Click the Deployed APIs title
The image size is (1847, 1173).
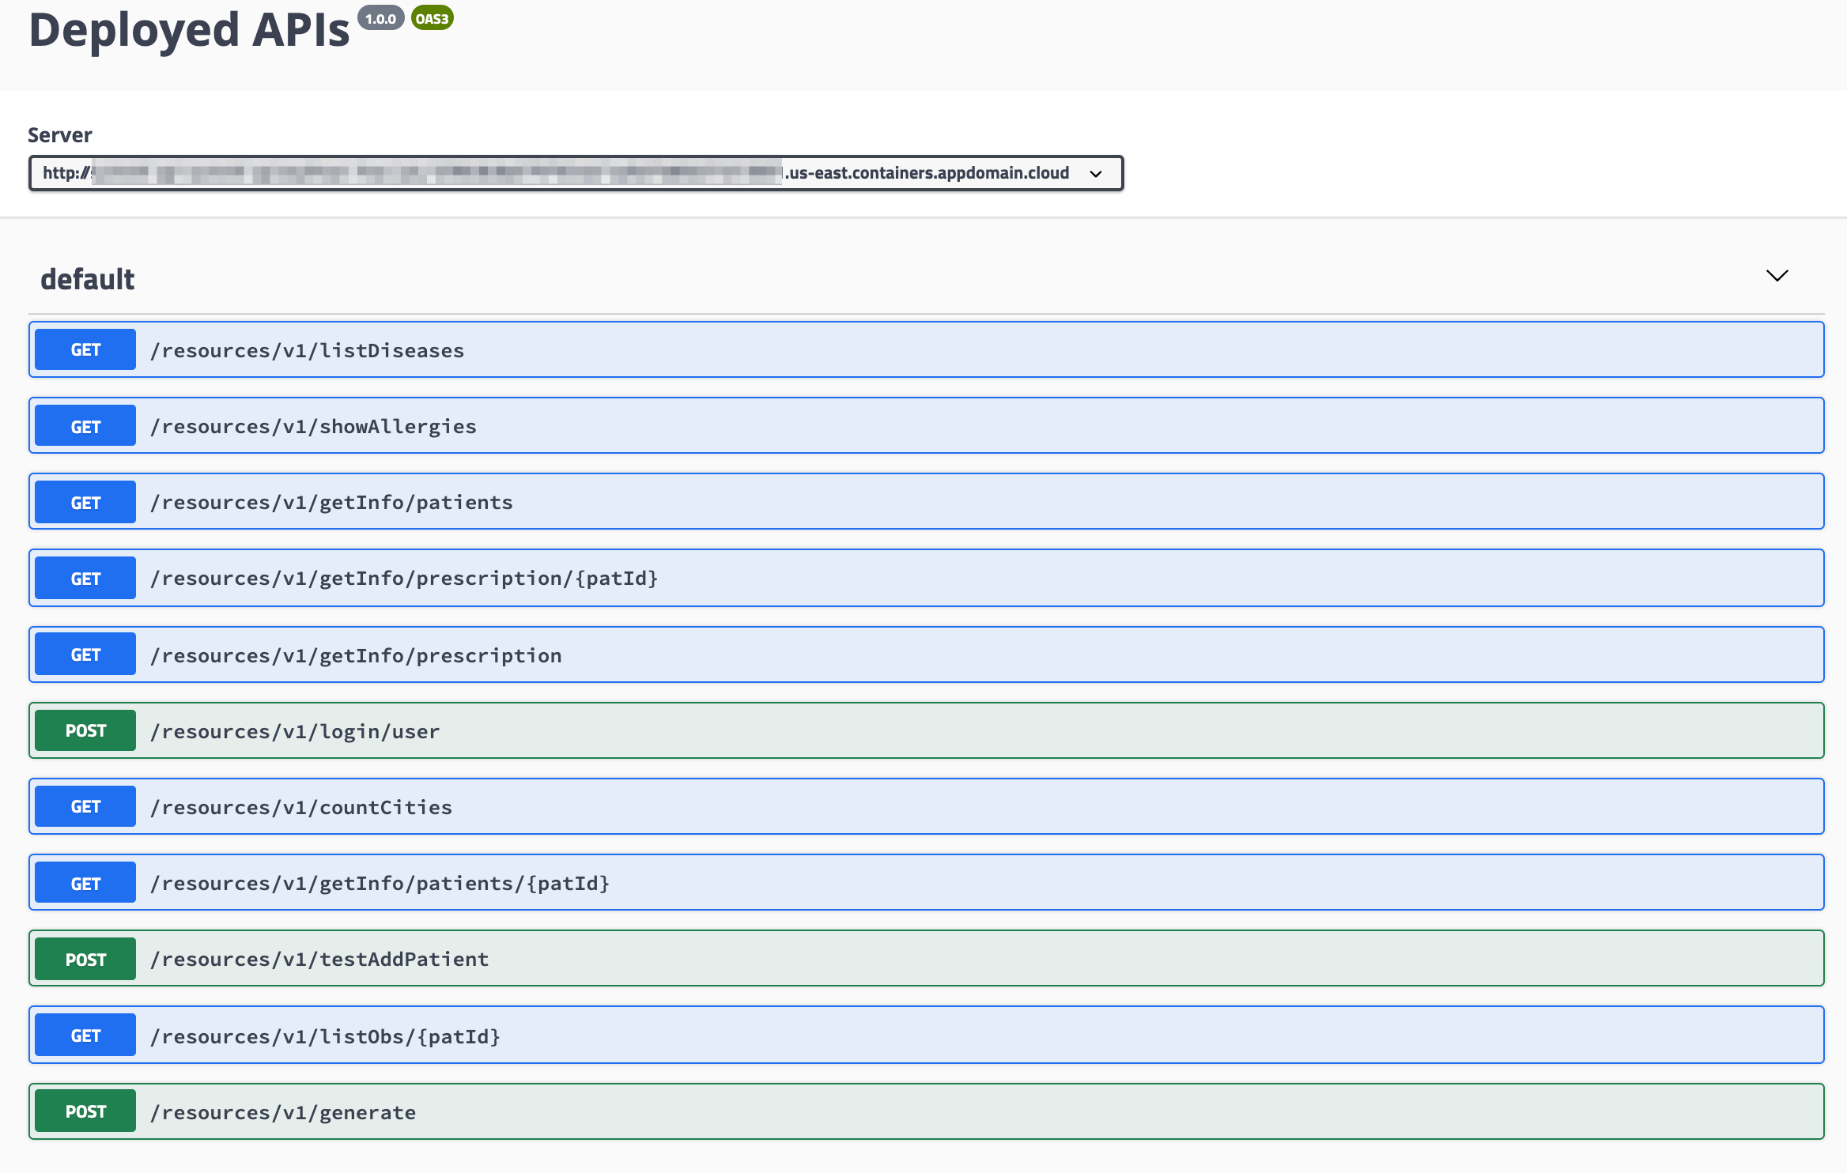(x=189, y=31)
